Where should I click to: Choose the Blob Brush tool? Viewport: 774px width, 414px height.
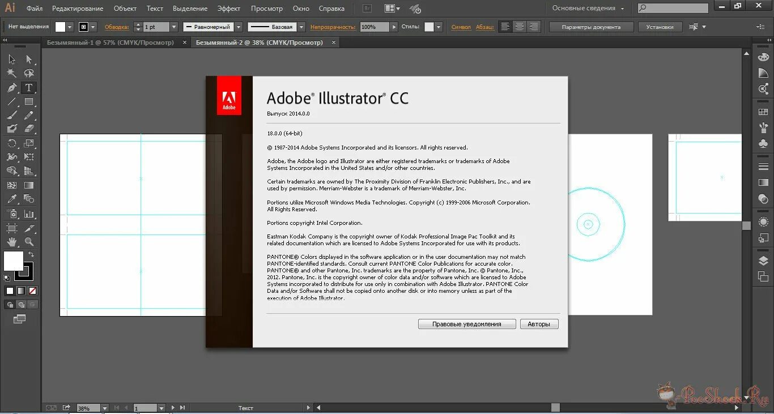(12, 129)
